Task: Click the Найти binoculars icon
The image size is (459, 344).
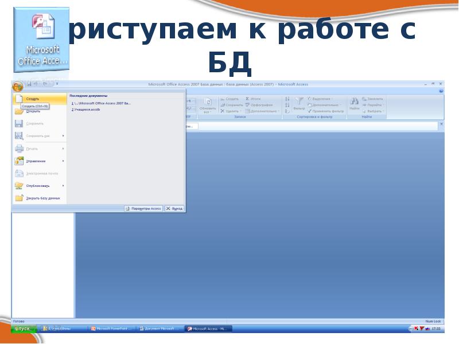Action: [354, 101]
